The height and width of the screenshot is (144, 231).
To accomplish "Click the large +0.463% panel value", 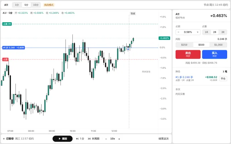I will click(x=218, y=16).
